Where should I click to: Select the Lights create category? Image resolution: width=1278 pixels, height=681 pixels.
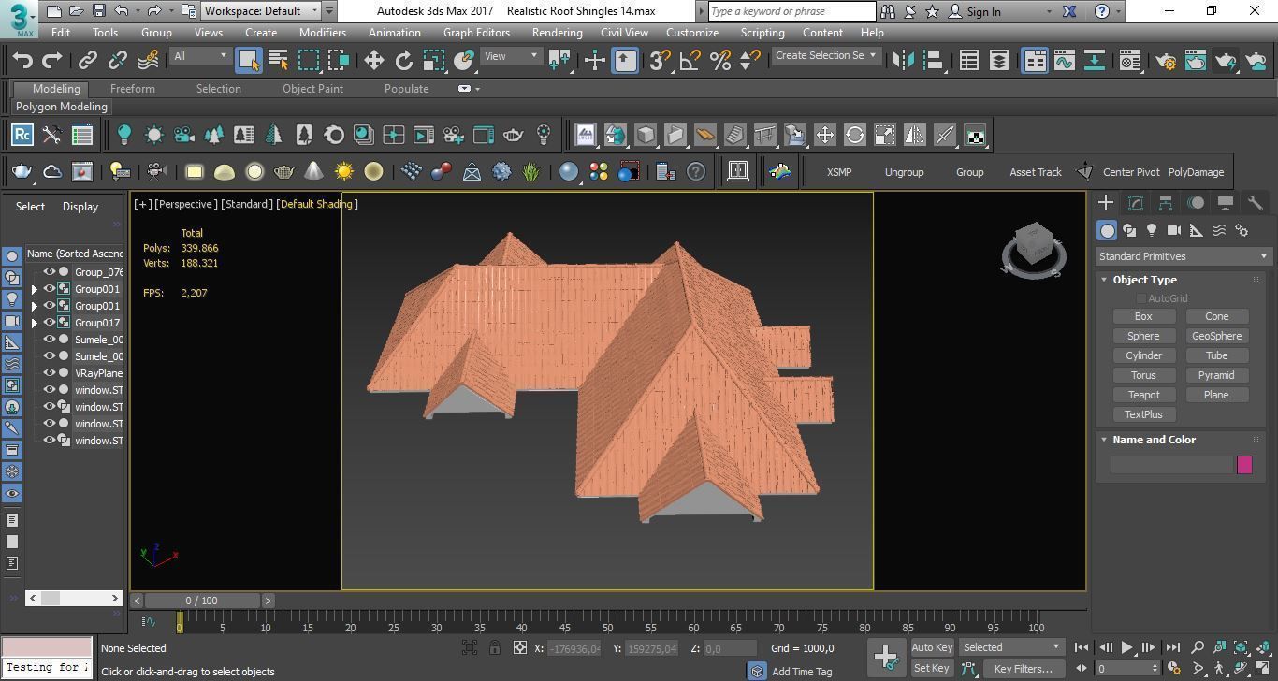point(1152,230)
